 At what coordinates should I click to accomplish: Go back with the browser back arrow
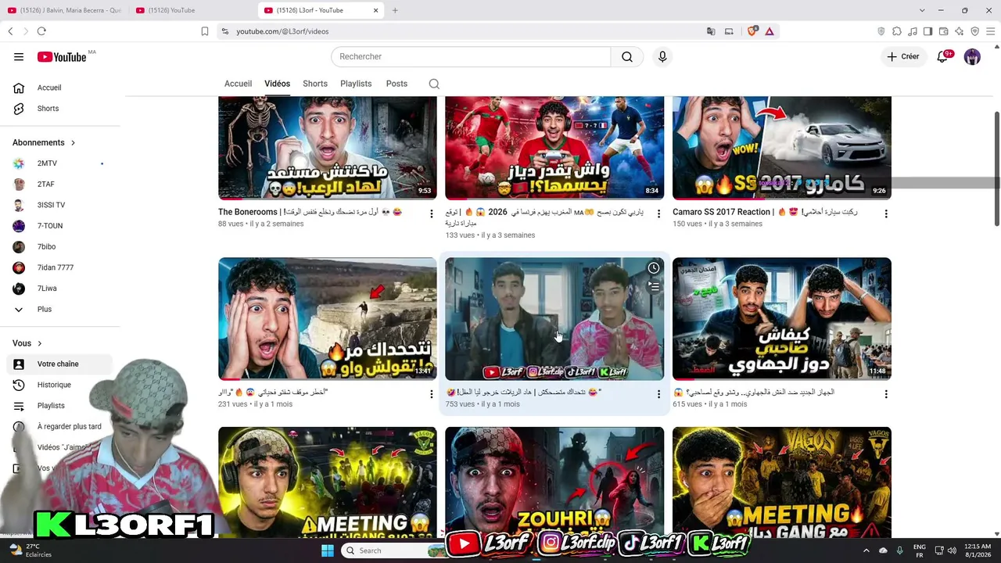(x=10, y=31)
